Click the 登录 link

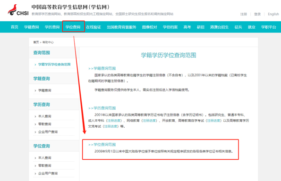coord(257,14)
